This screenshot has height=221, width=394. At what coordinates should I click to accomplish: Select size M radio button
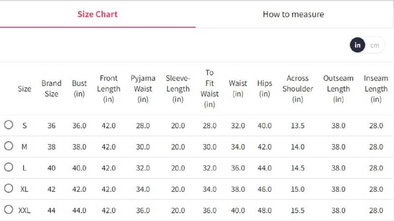click(8, 146)
